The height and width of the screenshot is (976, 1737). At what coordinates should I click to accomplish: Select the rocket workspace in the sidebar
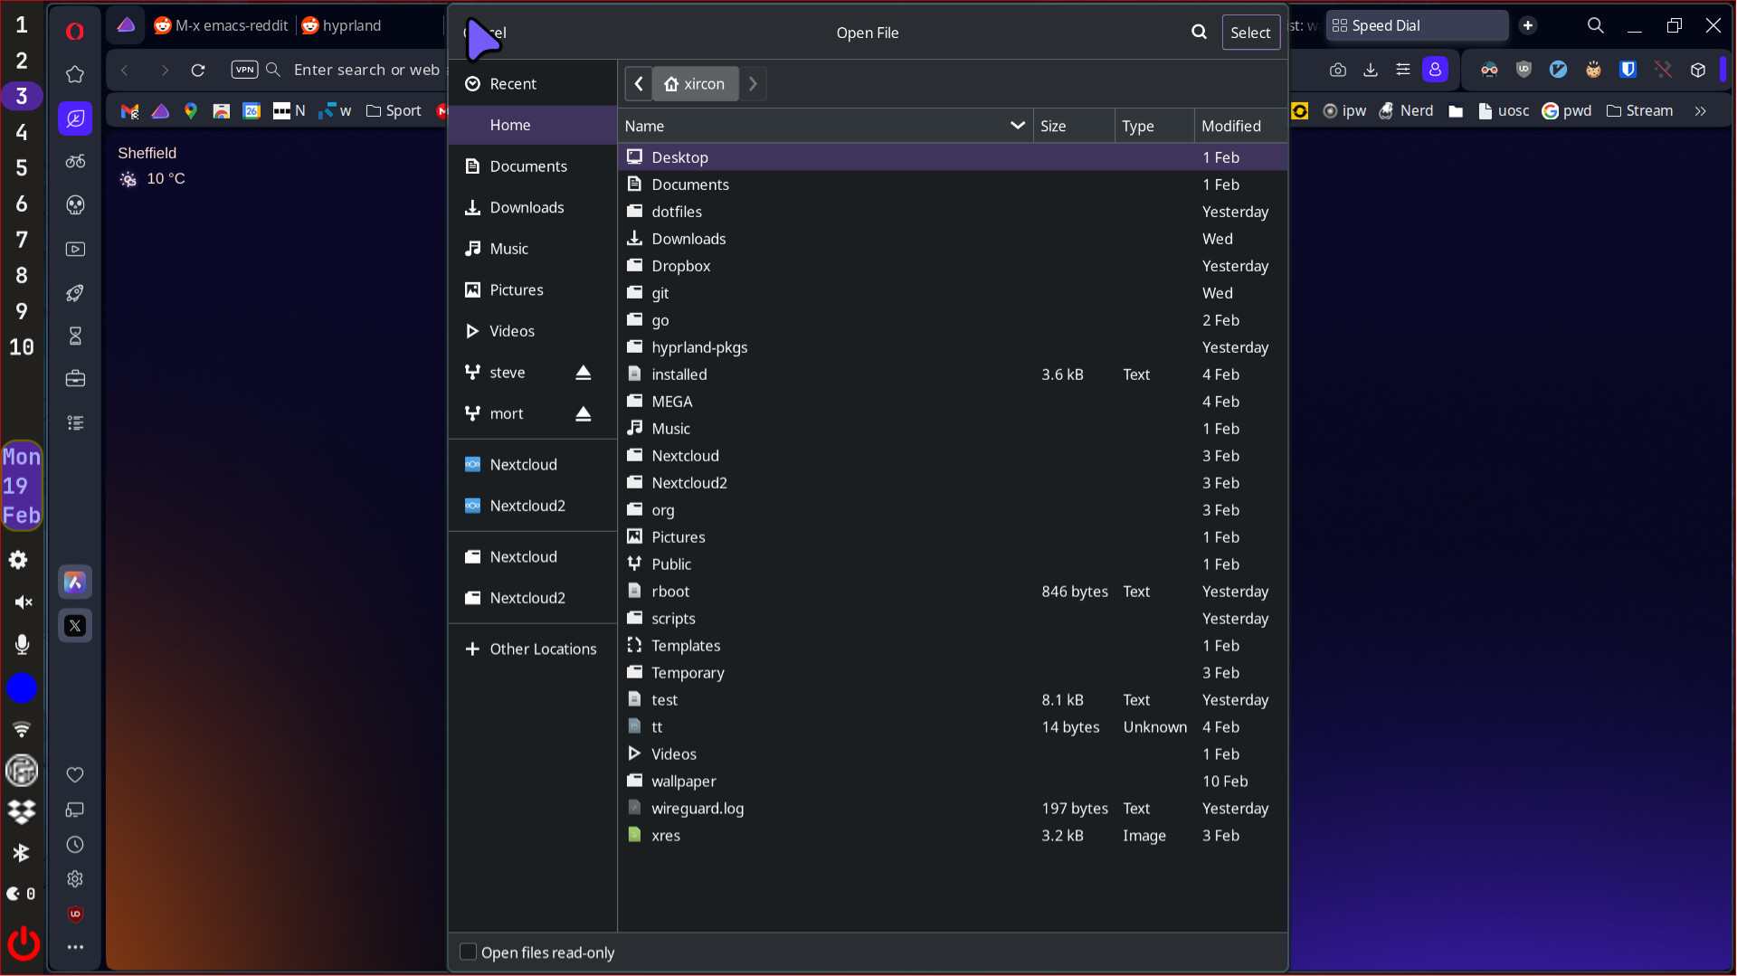75,293
